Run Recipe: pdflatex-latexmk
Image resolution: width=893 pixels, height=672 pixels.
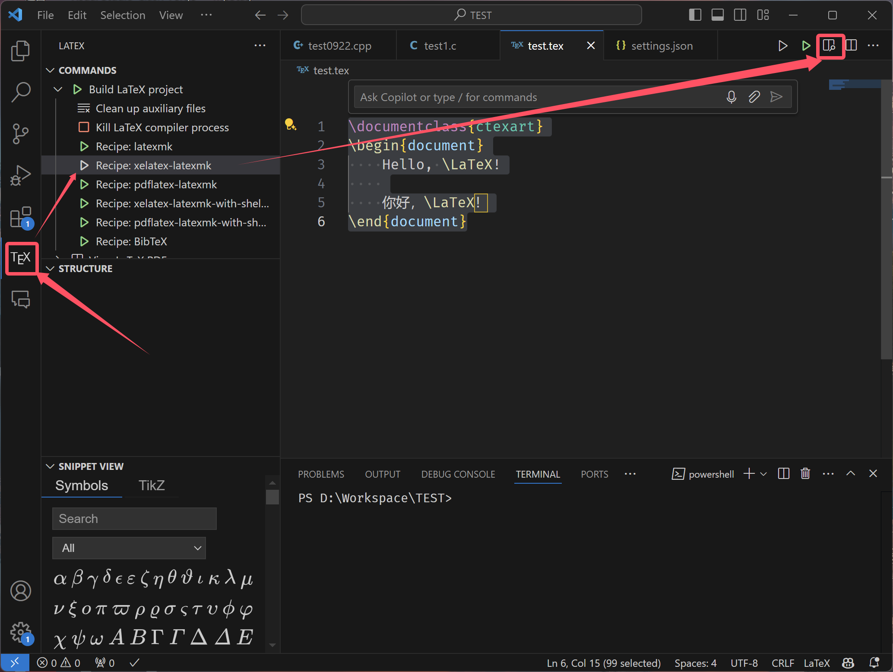(x=161, y=184)
